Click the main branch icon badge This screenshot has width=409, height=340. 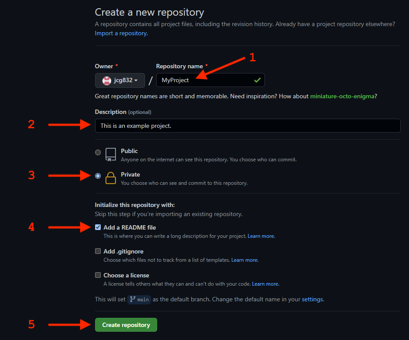click(x=139, y=299)
